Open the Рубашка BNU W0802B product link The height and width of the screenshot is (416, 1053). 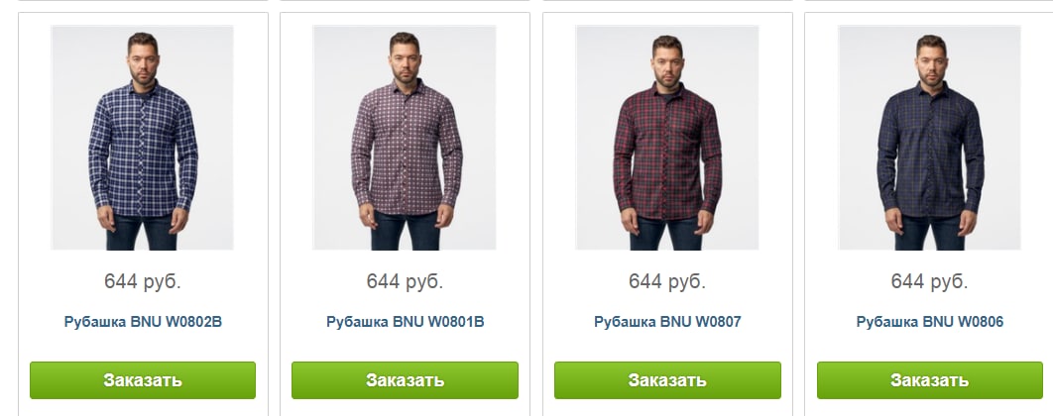[x=143, y=322]
